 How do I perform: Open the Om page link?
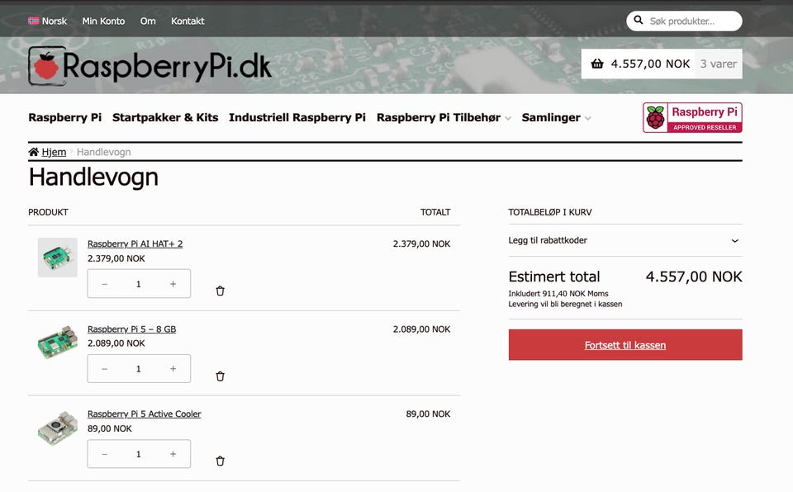click(148, 21)
